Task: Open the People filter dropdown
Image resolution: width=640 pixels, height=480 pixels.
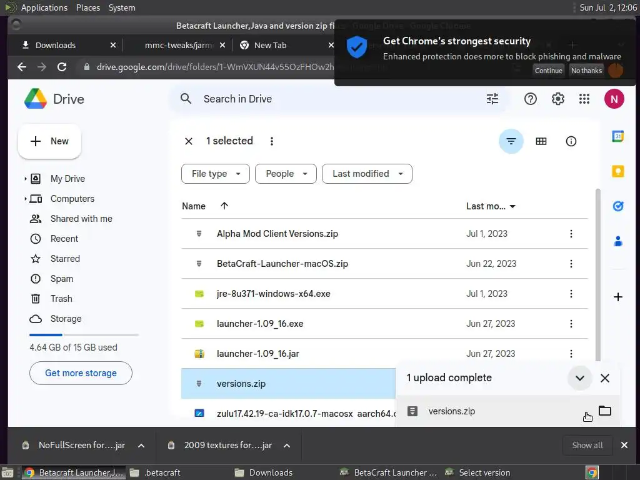Action: 286,174
